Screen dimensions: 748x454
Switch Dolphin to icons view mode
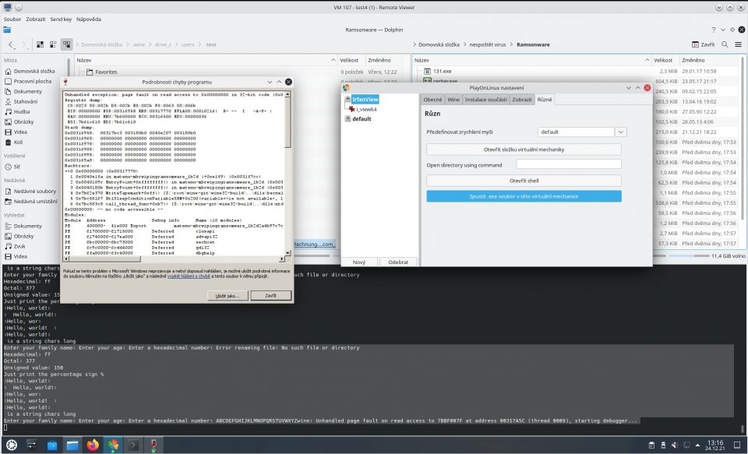click(40, 44)
